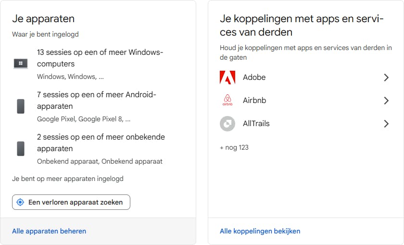The image size is (404, 245).
Task: Click the unknown devices phone icon
Action: (21, 148)
